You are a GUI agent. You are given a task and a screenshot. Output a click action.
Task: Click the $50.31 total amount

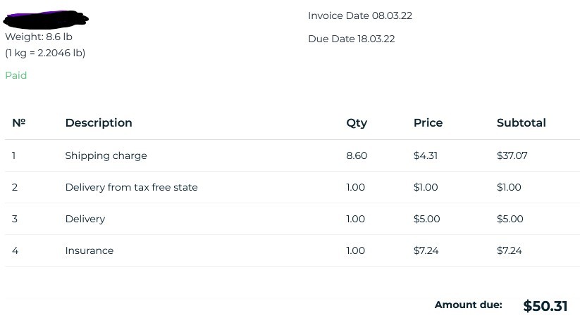545,306
